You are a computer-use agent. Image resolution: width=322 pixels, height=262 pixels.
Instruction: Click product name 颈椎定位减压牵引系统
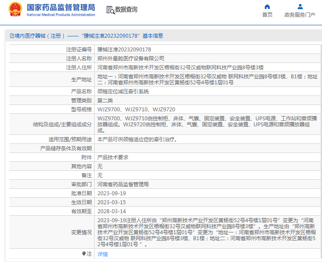click(123, 92)
